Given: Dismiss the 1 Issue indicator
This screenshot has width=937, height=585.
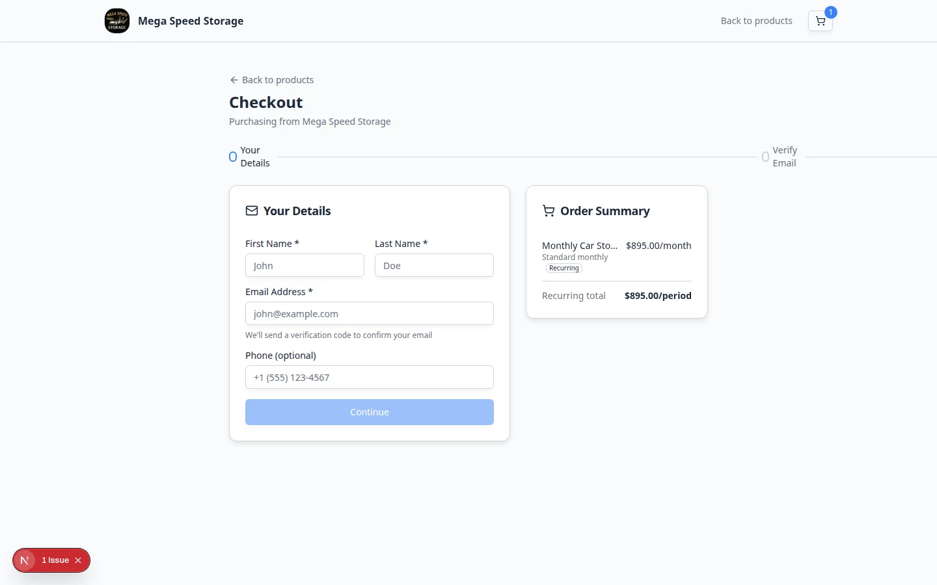Looking at the screenshot, I should [78, 560].
